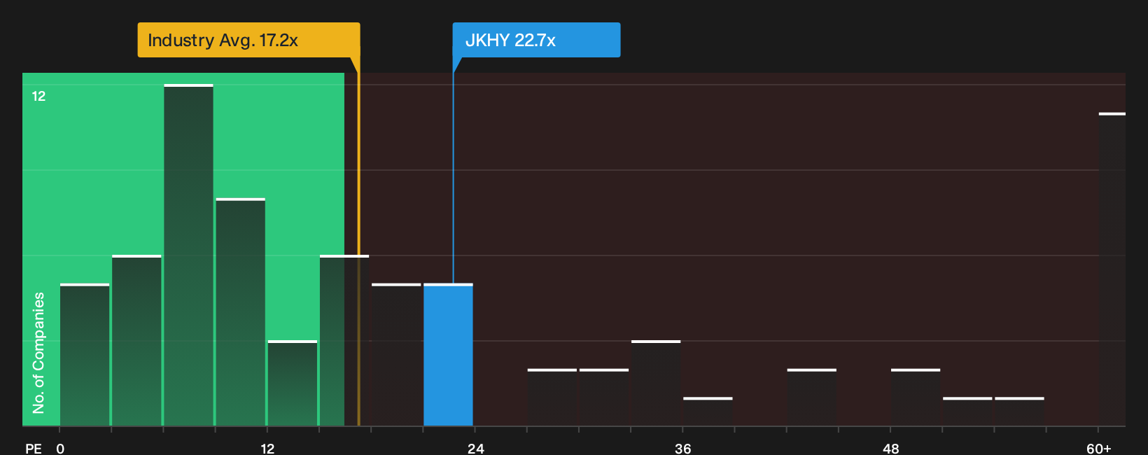Click the JKHY 22.7x label
The image size is (1148, 455).
[x=536, y=40]
